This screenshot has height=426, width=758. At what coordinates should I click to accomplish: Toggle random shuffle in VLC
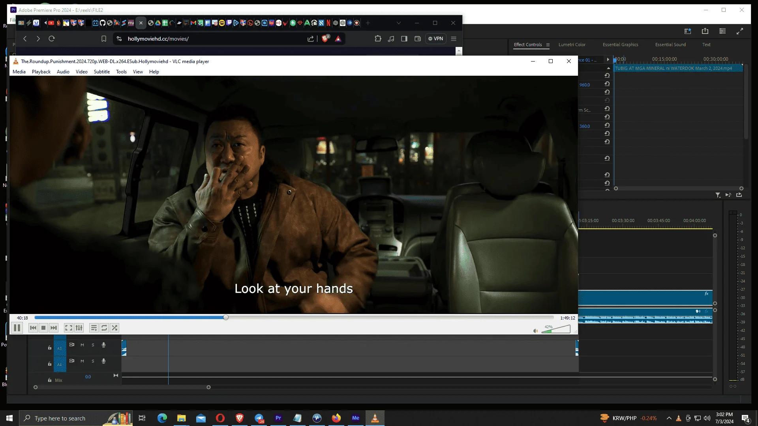click(114, 328)
